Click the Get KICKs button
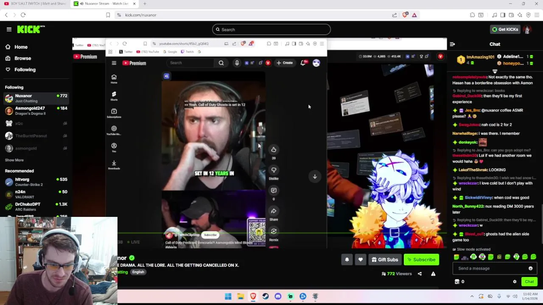Image resolution: width=543 pixels, height=305 pixels. click(x=505, y=29)
